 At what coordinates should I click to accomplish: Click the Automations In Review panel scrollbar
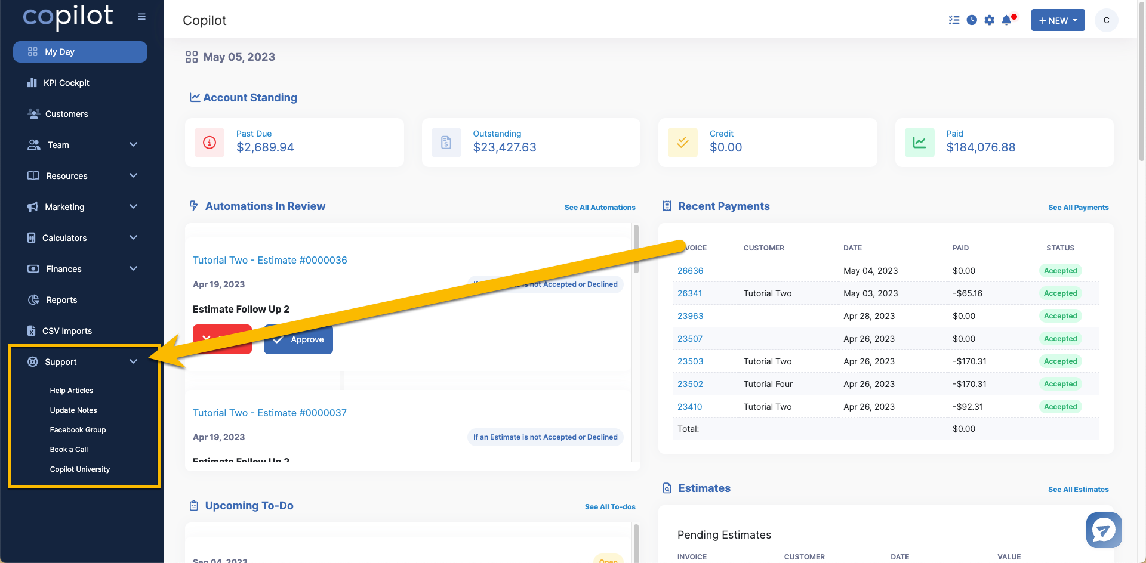coord(636,249)
